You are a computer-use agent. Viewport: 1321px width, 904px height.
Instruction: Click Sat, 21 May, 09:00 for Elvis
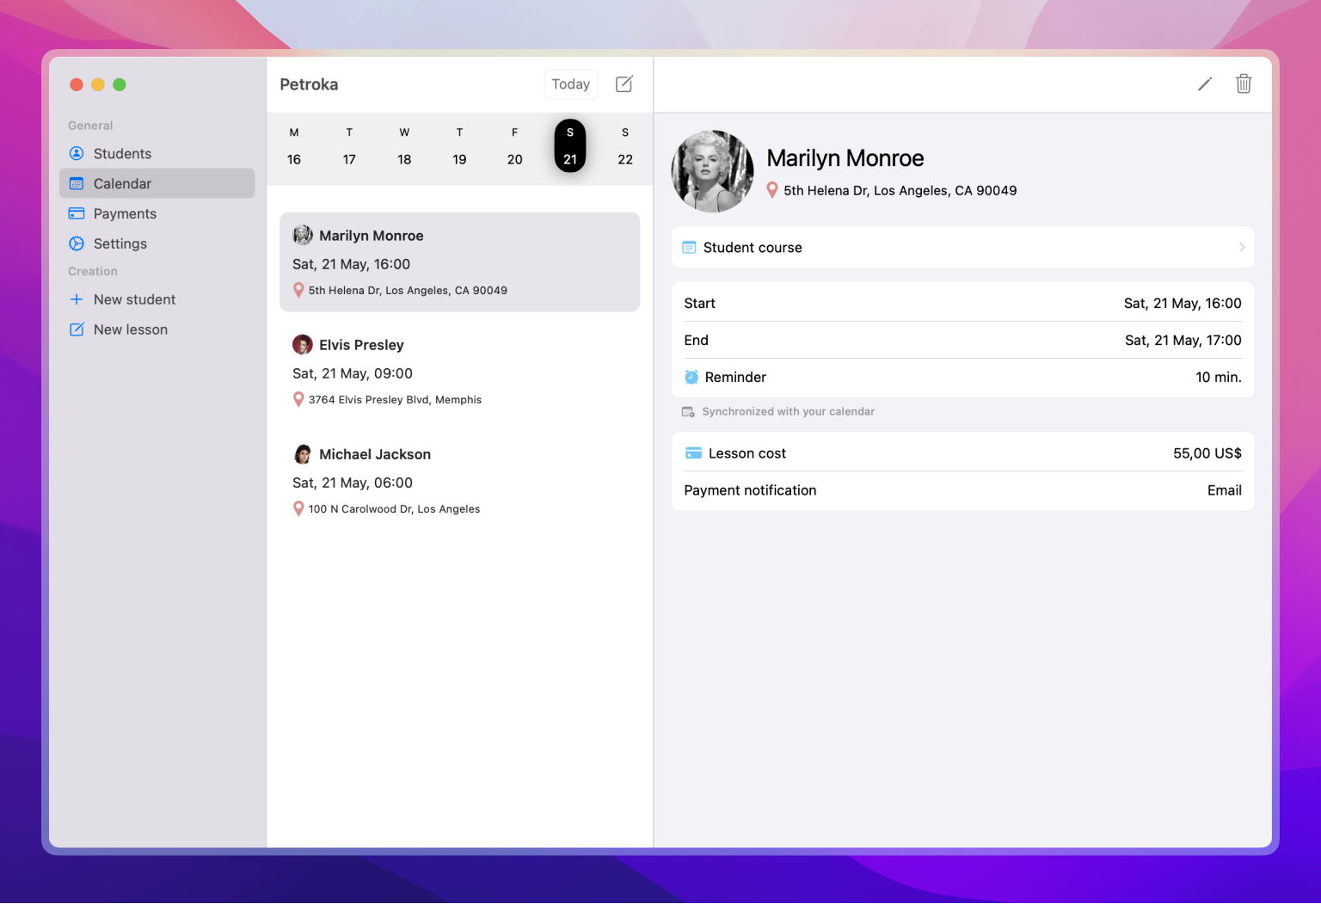click(353, 373)
